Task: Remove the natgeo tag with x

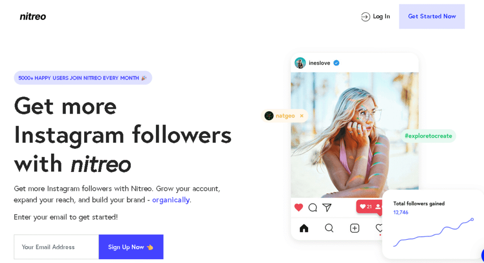Action: click(302, 116)
